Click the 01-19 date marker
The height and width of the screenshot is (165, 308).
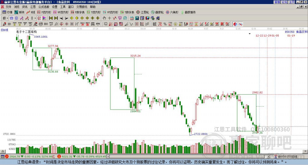pos(291,36)
